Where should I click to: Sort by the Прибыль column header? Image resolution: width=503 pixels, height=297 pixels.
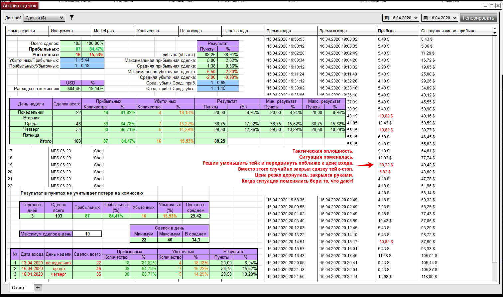pyautogui.click(x=387, y=31)
